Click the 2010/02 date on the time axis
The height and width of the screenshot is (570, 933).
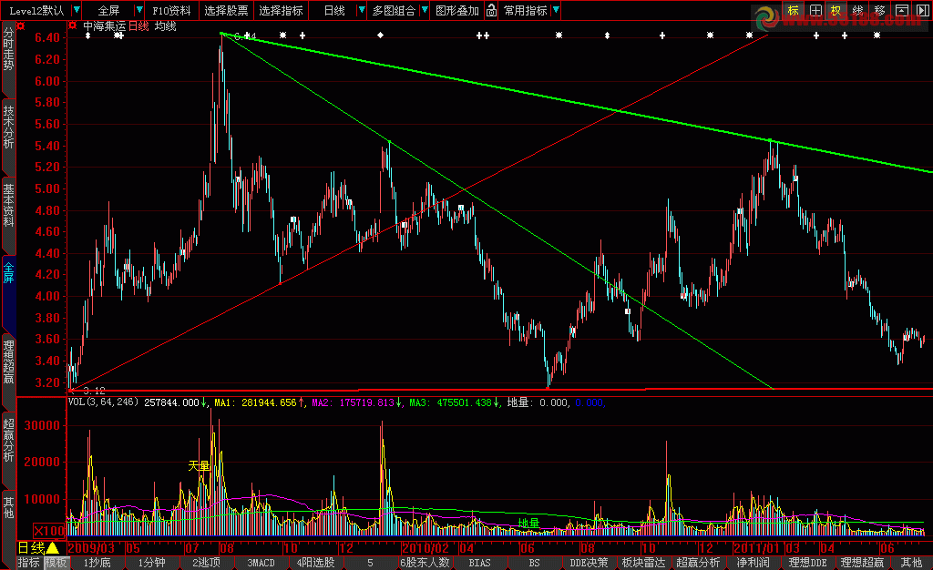425,548
